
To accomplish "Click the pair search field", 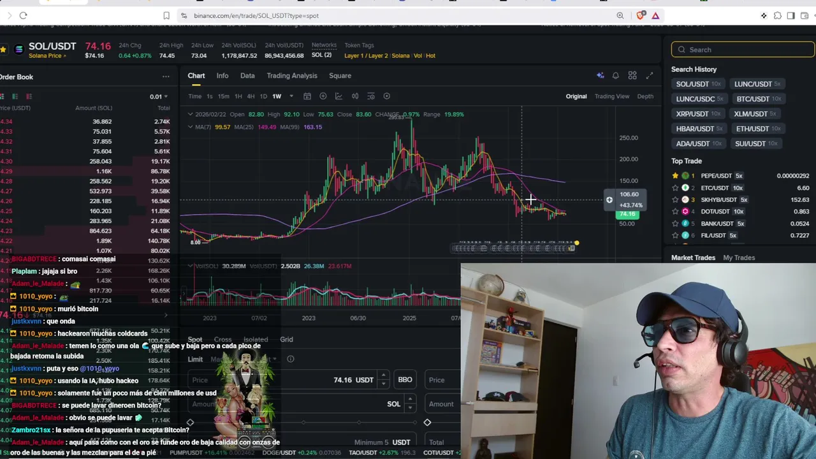I will point(743,50).
